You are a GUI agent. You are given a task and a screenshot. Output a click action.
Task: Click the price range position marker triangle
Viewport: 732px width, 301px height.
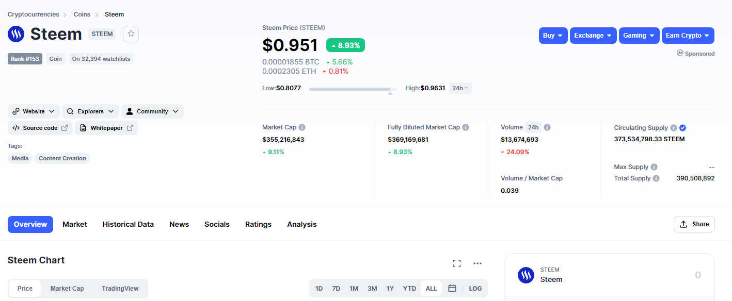390,93
